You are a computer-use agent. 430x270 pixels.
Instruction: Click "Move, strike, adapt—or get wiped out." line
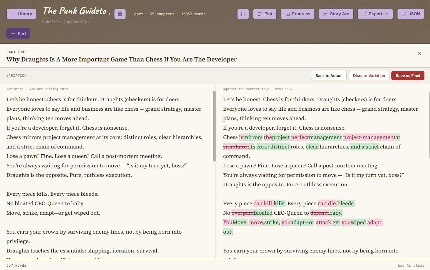click(53, 213)
